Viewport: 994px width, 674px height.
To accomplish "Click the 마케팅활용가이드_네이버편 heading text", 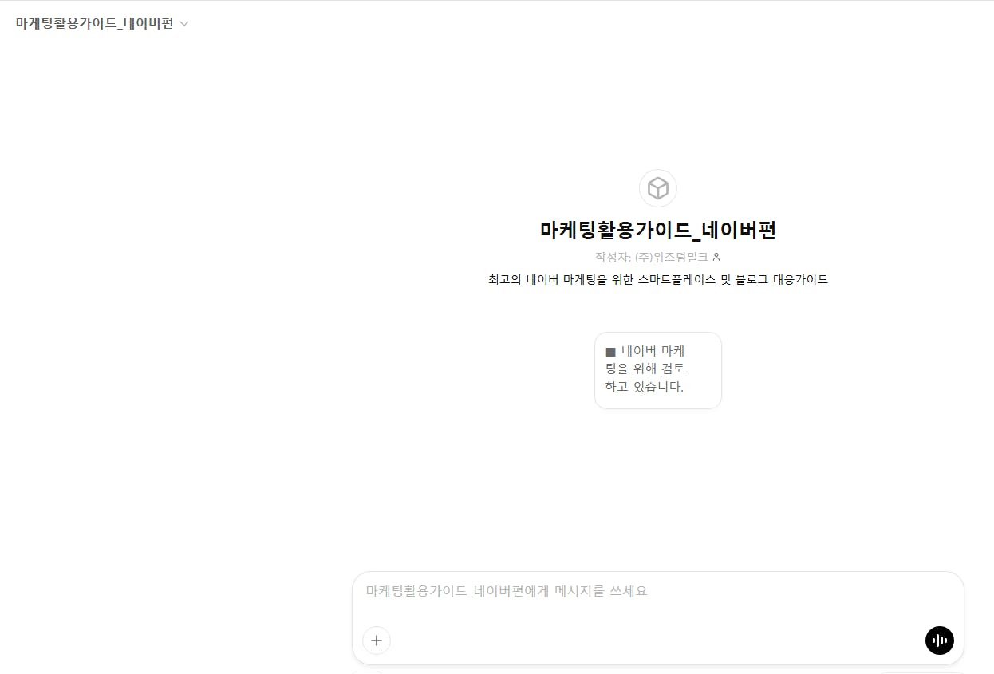I will click(x=658, y=230).
